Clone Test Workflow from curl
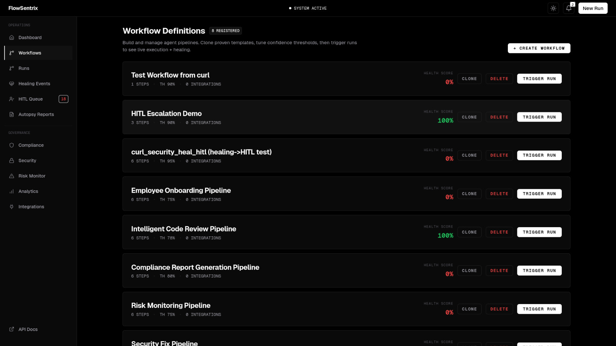Viewport: 616px width, 346px height. (x=469, y=79)
